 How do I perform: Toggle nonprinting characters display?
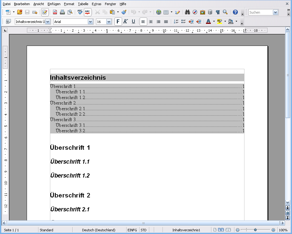click(x=217, y=12)
